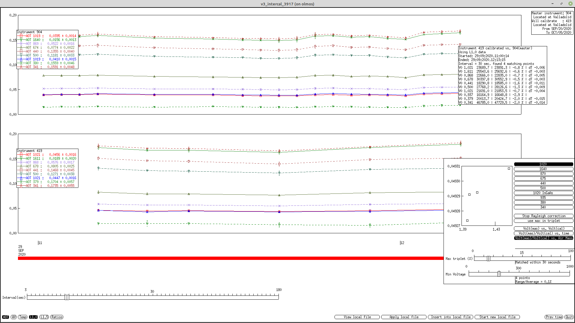The height and width of the screenshot is (323, 575).
Task: Toggle use max in triplet
Action: point(543,221)
